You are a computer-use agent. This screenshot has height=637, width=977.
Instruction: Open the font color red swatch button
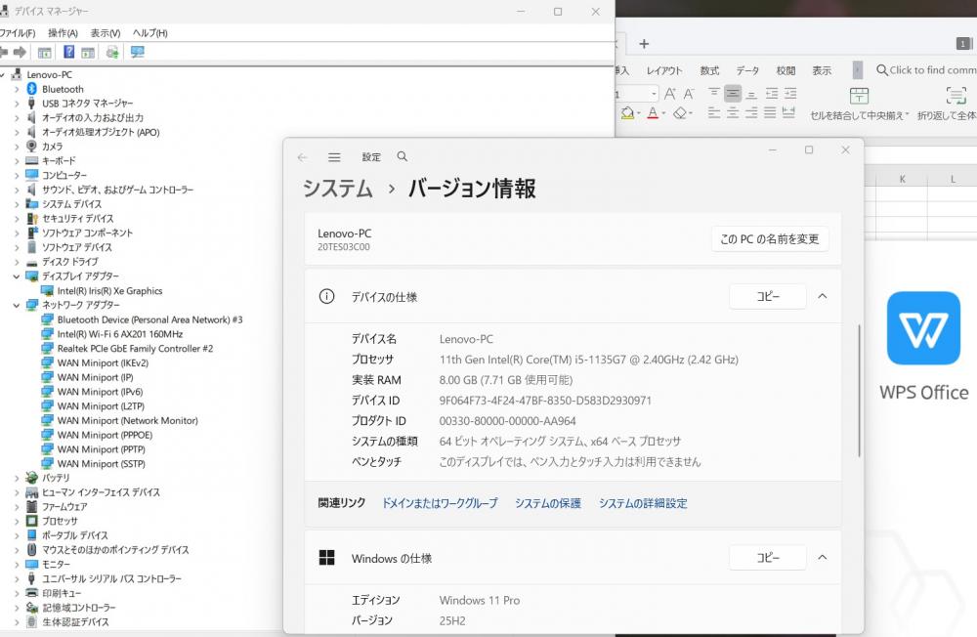click(653, 113)
